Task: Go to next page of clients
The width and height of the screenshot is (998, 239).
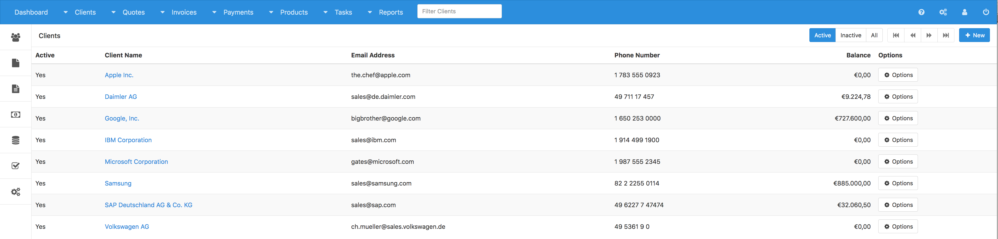Action: [929, 35]
